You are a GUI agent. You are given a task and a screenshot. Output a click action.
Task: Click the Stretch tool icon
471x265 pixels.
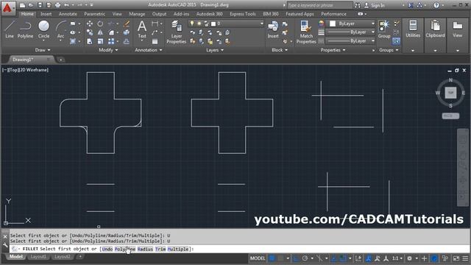(x=90, y=41)
